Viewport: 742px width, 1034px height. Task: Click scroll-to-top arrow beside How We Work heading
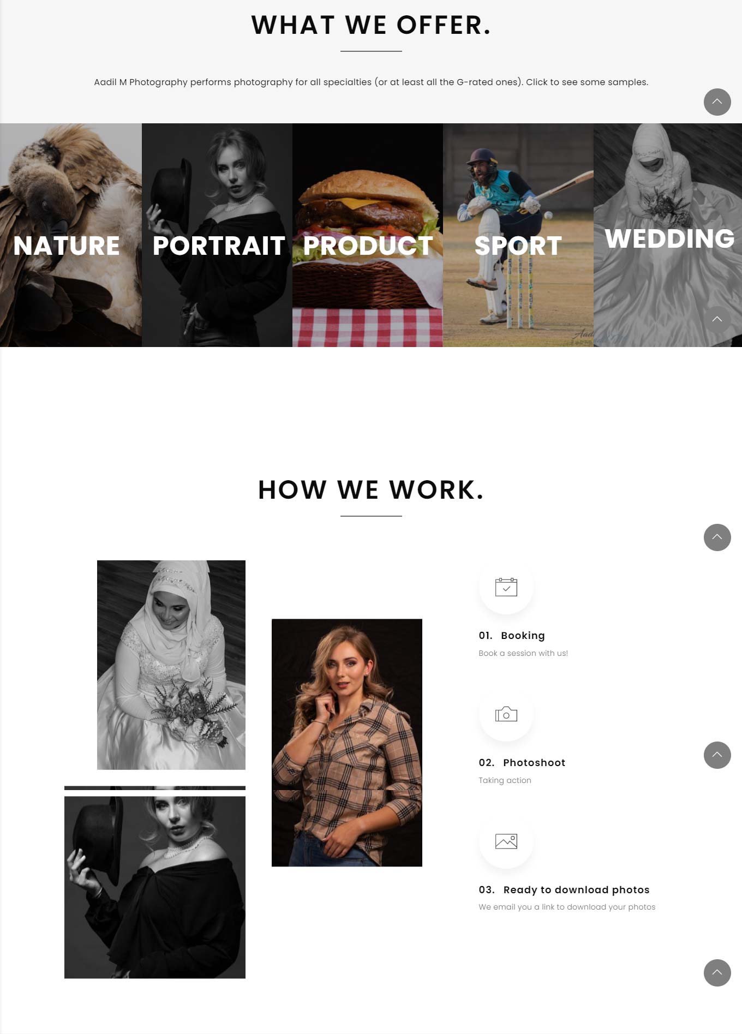(x=717, y=537)
